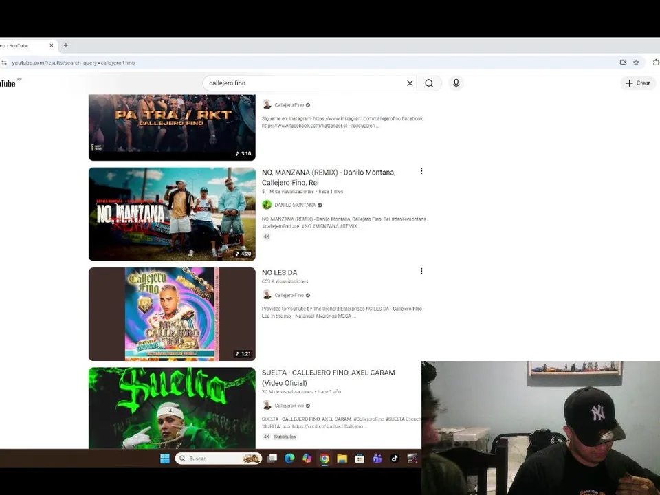660x495 pixels.
Task: Open File Explorer from the taskbar
Action: [x=342, y=459]
